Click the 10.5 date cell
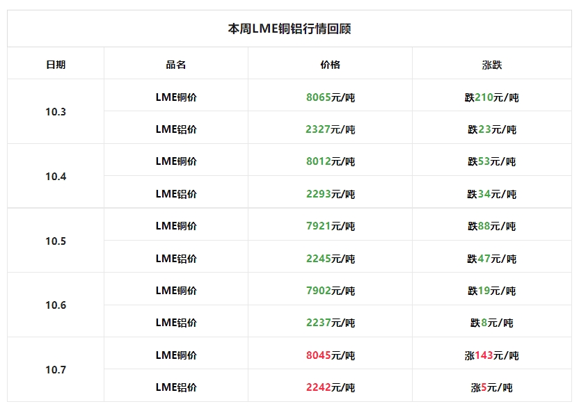The height and width of the screenshot is (411, 579). [56, 241]
